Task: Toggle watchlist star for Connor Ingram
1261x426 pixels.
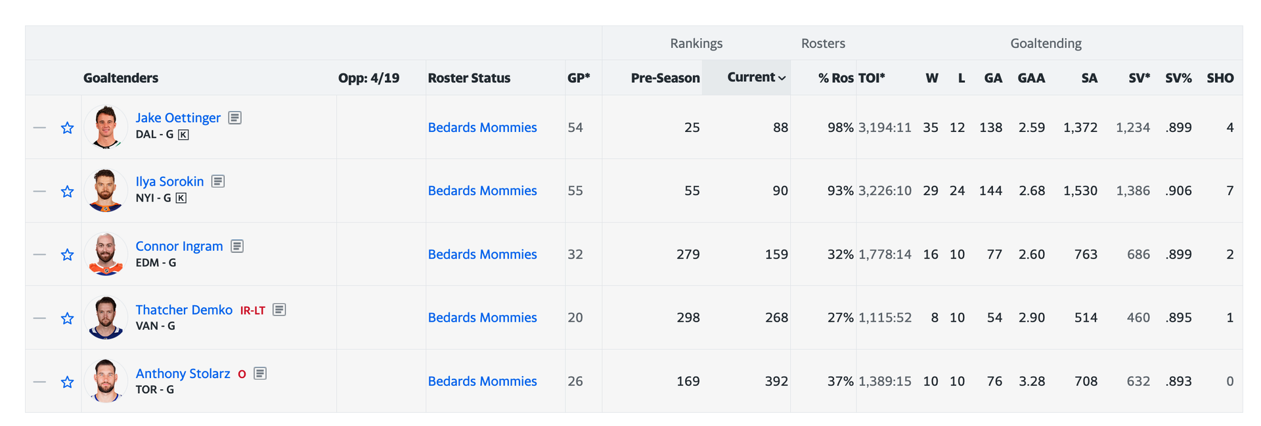Action: click(67, 255)
